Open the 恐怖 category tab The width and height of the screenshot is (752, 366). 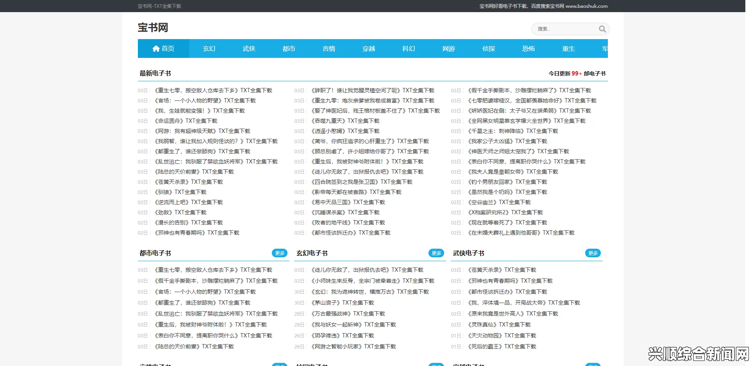click(529, 48)
